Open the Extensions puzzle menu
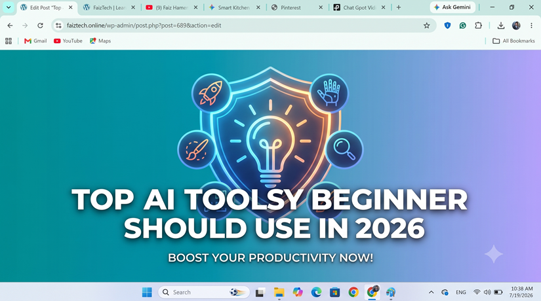The image size is (541, 301). coord(478,26)
